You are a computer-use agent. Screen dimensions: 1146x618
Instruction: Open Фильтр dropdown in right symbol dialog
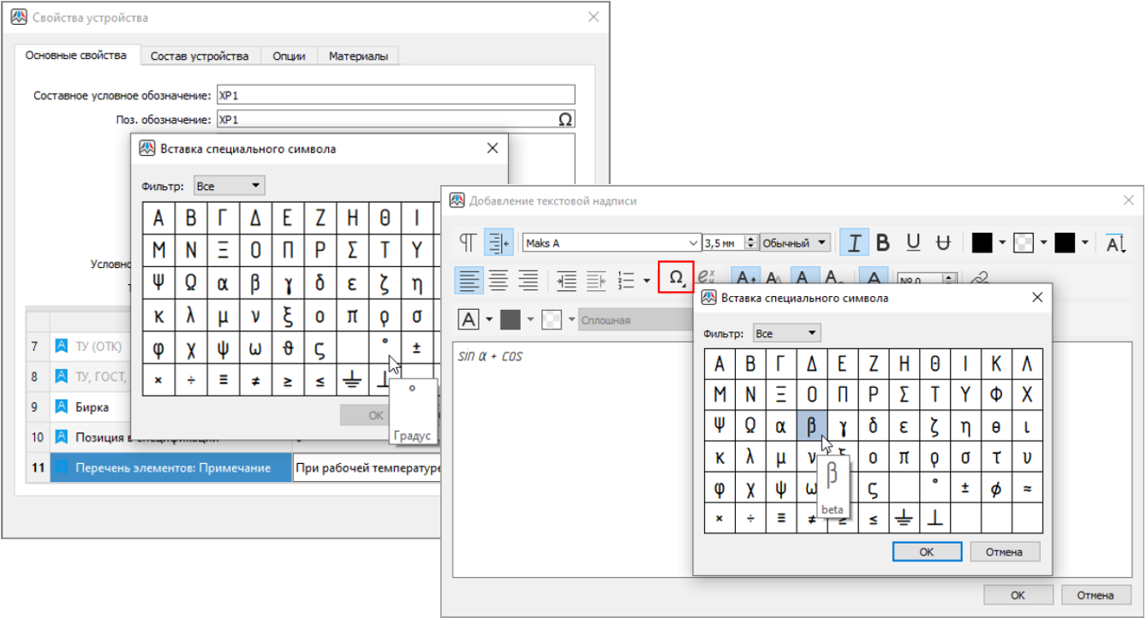pos(786,333)
